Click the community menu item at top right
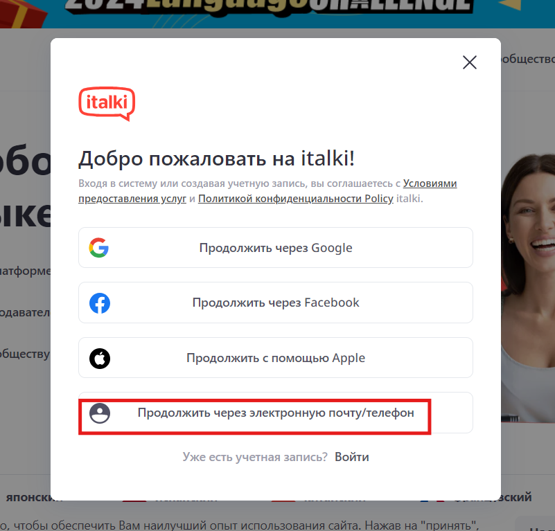The width and height of the screenshot is (555, 531). pos(528,59)
